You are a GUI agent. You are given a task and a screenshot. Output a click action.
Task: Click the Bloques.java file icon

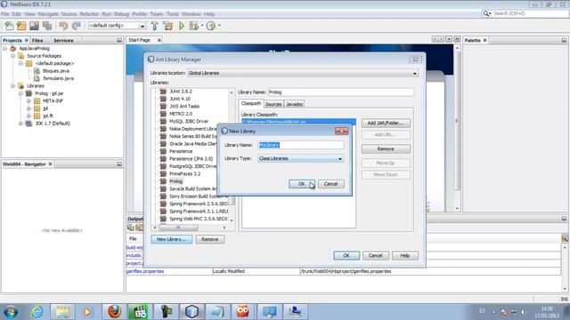pyautogui.click(x=37, y=71)
